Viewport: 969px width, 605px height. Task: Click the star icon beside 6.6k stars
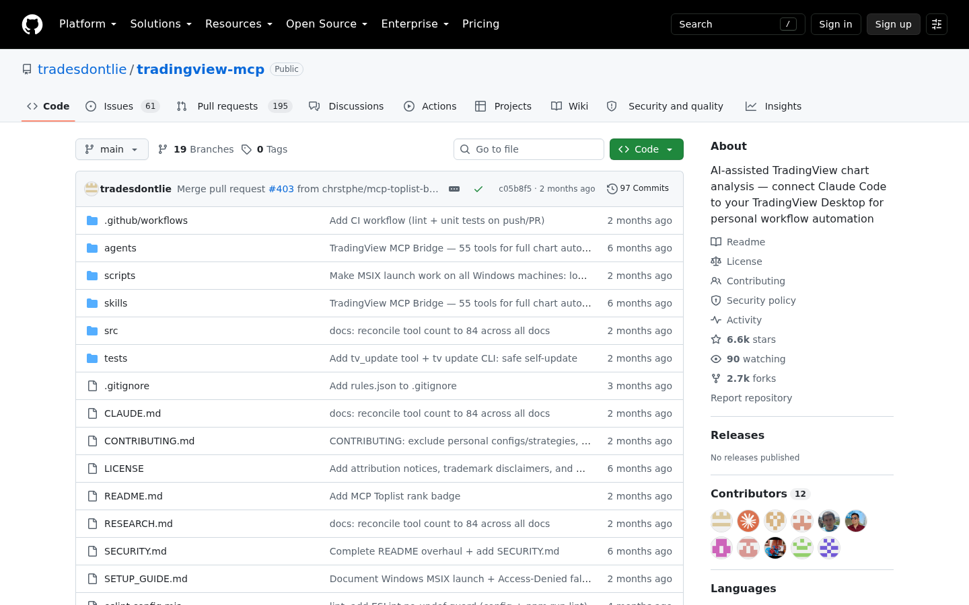tap(716, 339)
